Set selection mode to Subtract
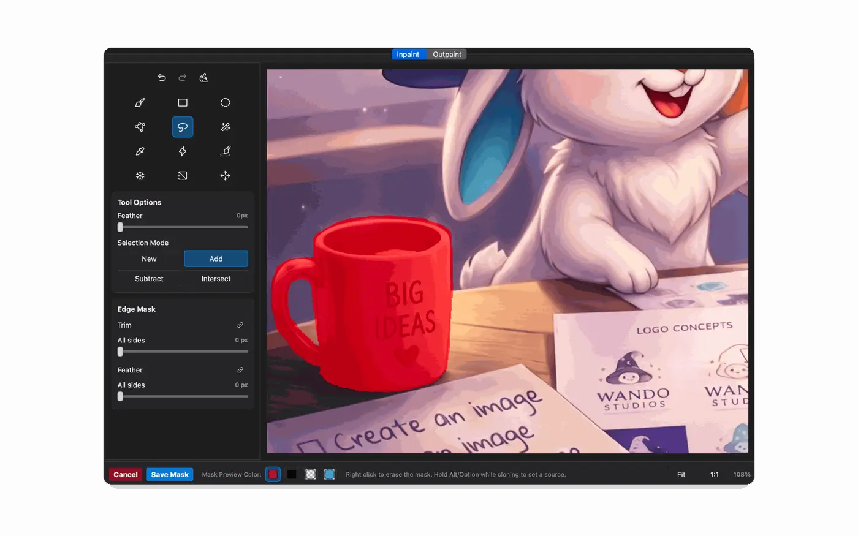Image resolution: width=858 pixels, height=536 pixels. [149, 279]
